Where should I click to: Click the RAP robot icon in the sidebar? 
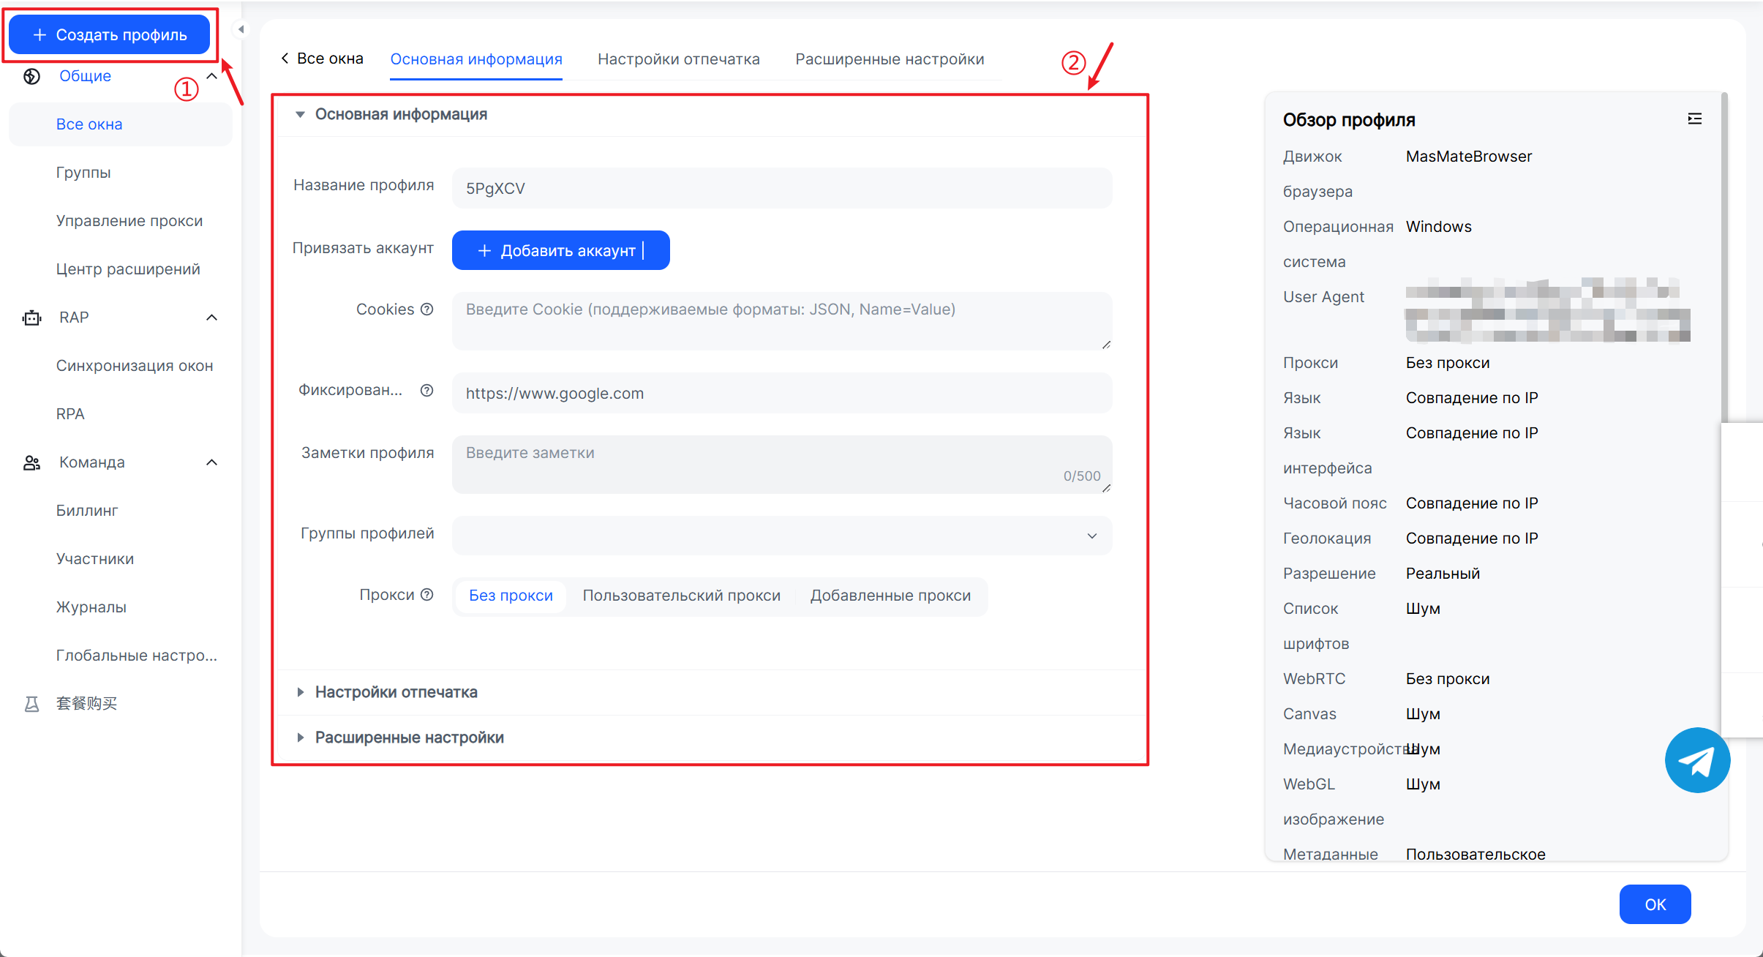(x=31, y=318)
